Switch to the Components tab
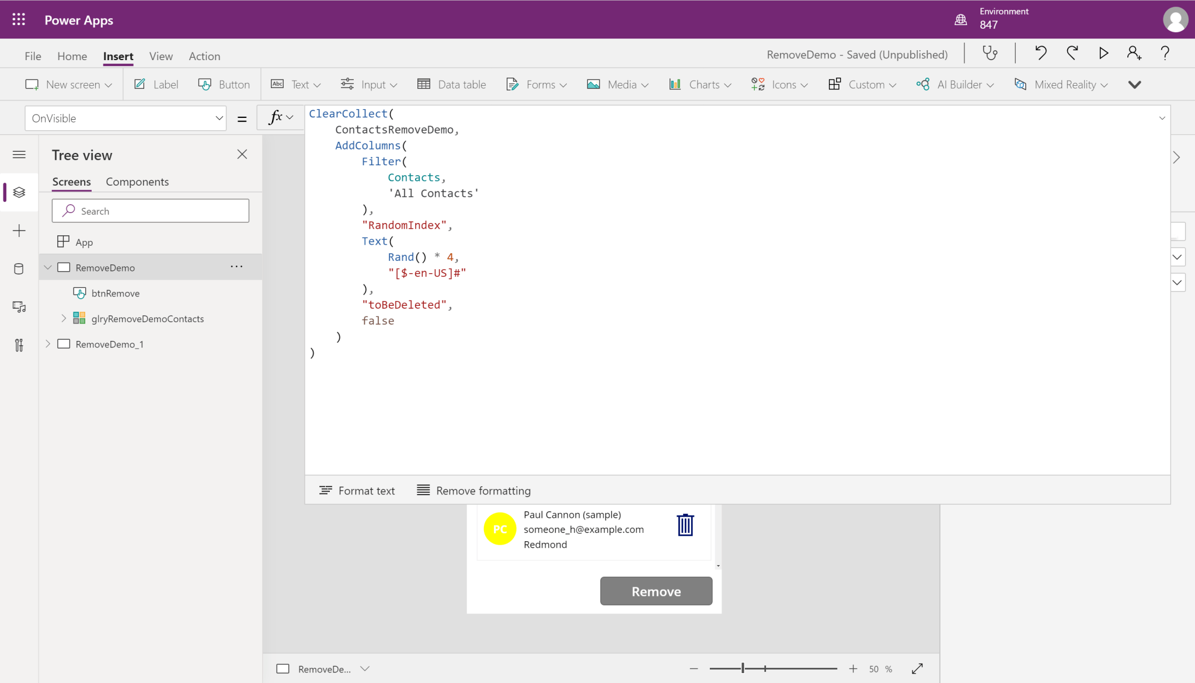The height and width of the screenshot is (683, 1195). pyautogui.click(x=137, y=182)
